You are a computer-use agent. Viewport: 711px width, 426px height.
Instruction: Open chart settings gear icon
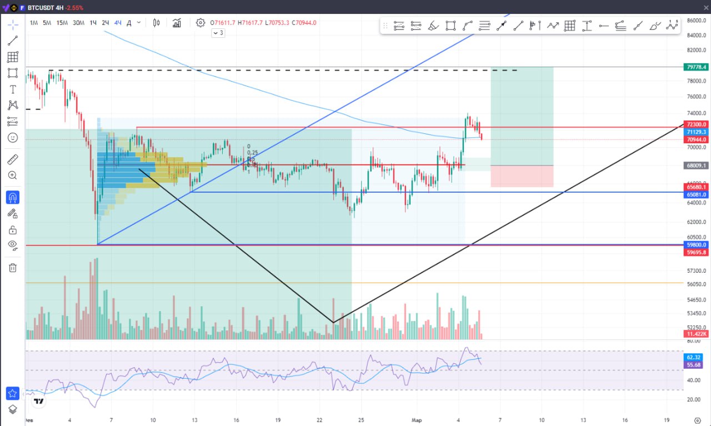coord(201,23)
